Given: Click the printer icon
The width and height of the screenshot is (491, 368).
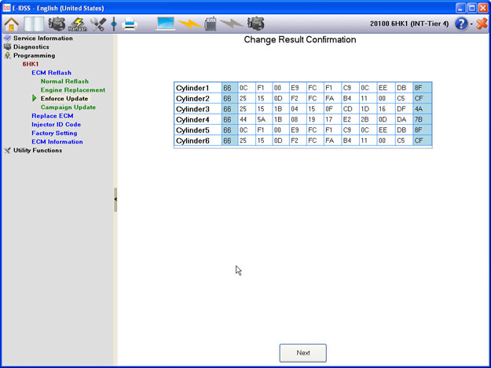Looking at the screenshot, I should (x=130, y=24).
